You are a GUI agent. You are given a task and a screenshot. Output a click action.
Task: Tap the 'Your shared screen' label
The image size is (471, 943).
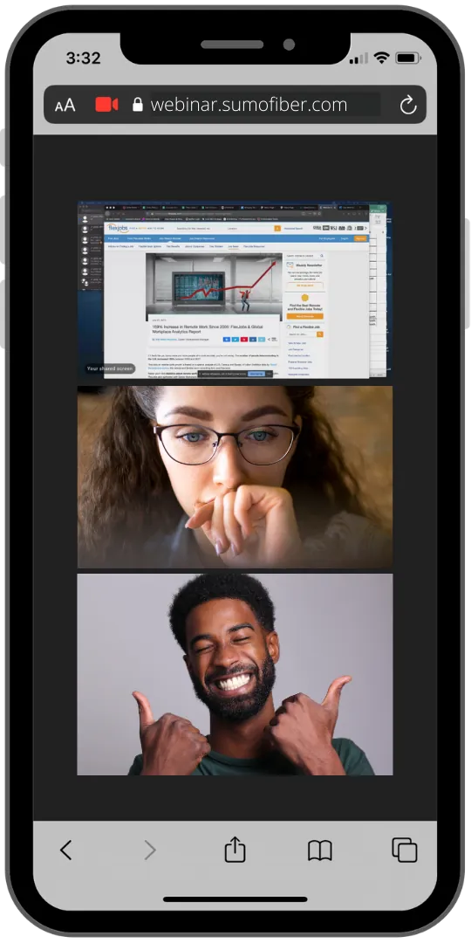[x=109, y=368]
